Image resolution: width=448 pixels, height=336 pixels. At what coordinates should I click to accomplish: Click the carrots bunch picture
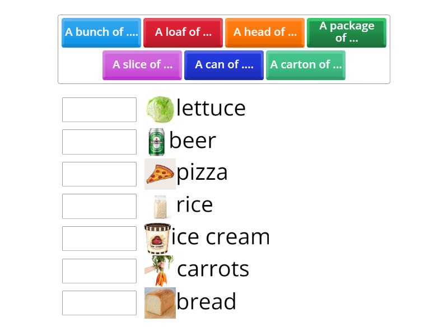coord(160,270)
